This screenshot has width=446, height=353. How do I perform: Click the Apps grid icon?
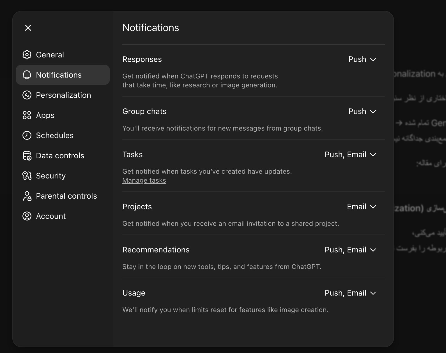coord(27,115)
